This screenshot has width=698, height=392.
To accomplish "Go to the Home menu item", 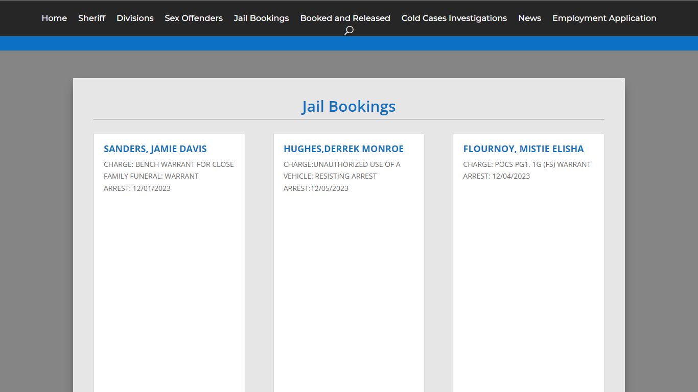I will coord(54,18).
